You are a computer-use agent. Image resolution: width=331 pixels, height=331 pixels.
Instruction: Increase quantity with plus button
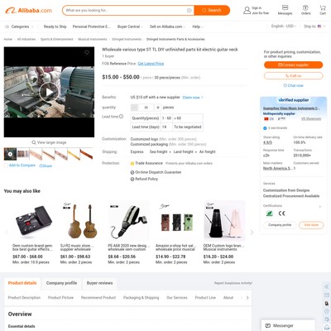click(x=158, y=108)
